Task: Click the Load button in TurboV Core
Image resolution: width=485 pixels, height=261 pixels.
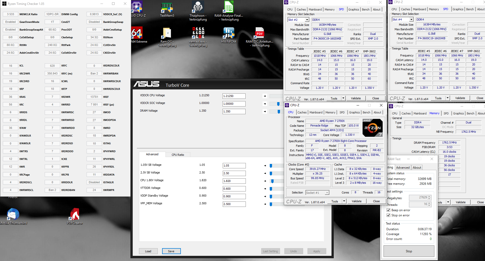Action: click(x=148, y=251)
